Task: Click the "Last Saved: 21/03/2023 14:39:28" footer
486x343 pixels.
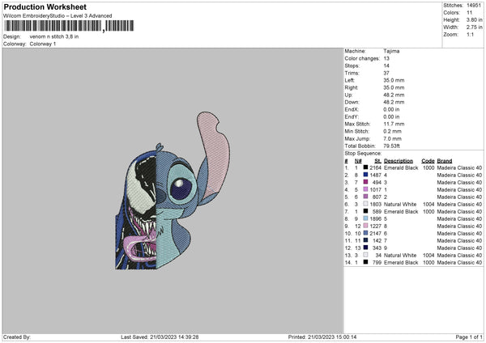Action: pyautogui.click(x=160, y=337)
